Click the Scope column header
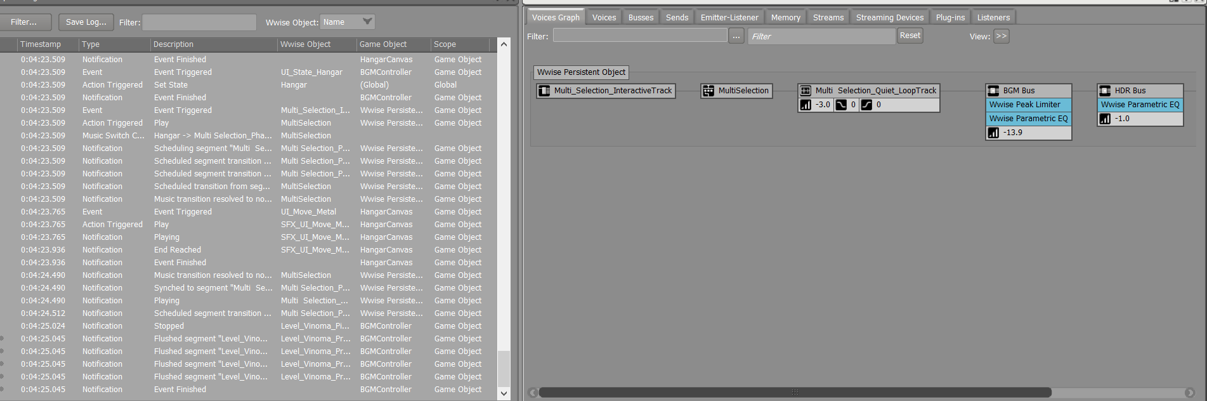This screenshot has width=1207, height=401. point(460,44)
